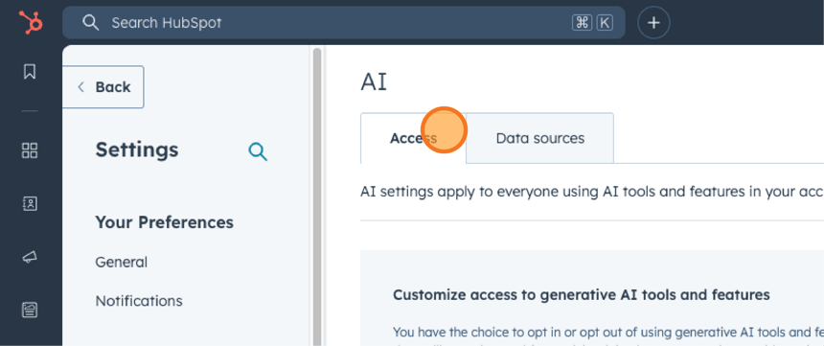This screenshot has height=346, width=824.
Task: Open the Bookmarks icon in sidebar
Action: 30,72
